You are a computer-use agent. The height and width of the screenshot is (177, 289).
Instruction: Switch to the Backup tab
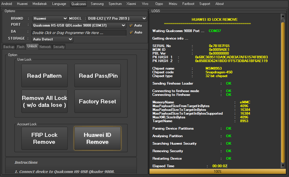click(x=9, y=47)
